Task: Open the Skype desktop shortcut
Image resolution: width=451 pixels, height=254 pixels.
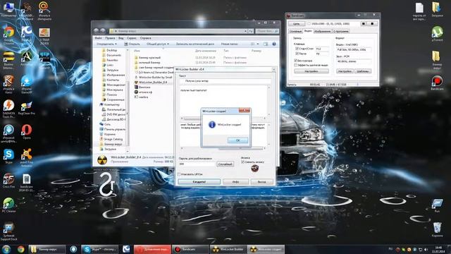Action: [x=8, y=157]
